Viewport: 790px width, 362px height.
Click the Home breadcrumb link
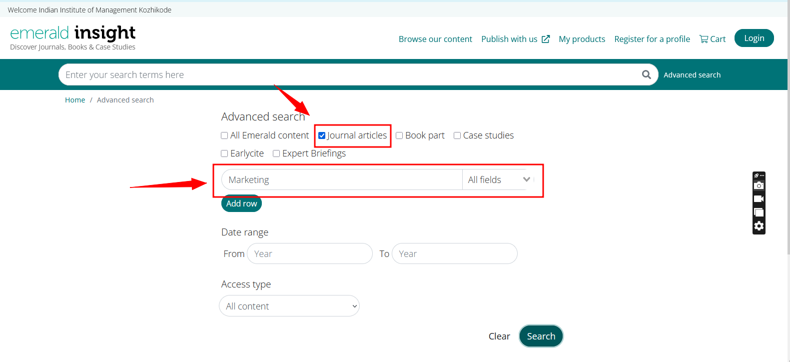[75, 100]
